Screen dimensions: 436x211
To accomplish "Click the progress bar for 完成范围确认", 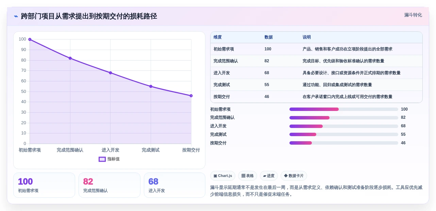I will click(x=344, y=118).
